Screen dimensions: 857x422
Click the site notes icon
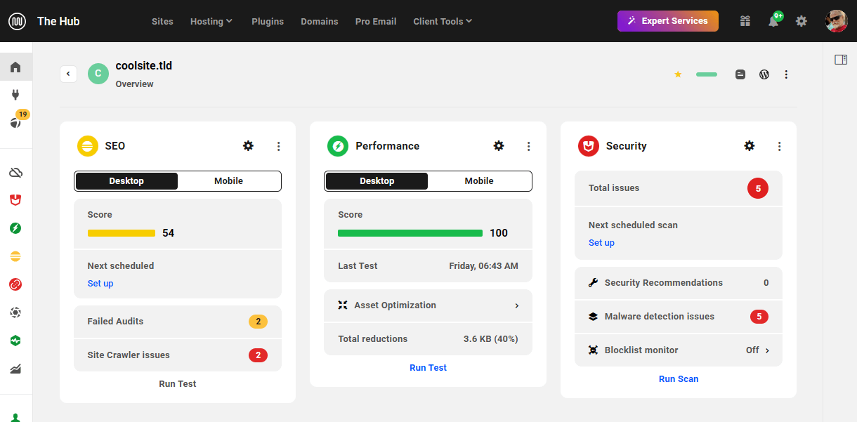(740, 74)
